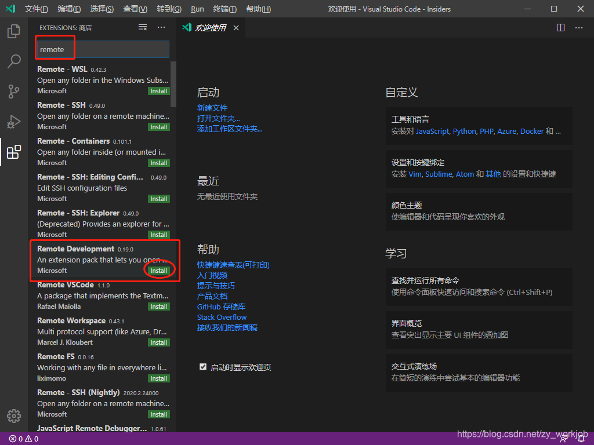Viewport: 594px width, 445px height.
Task: Select the Extensions view icon
Action: coord(14,152)
